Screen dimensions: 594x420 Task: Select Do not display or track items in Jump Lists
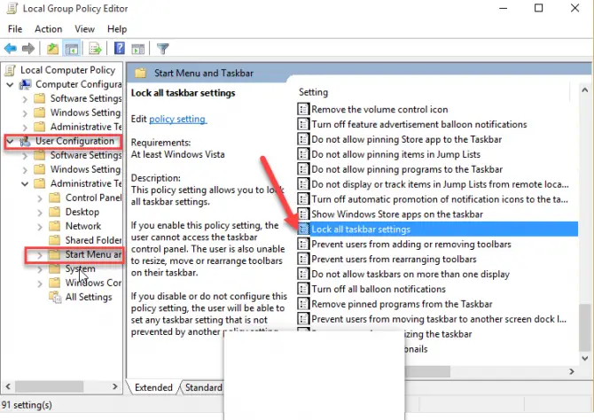pos(440,184)
